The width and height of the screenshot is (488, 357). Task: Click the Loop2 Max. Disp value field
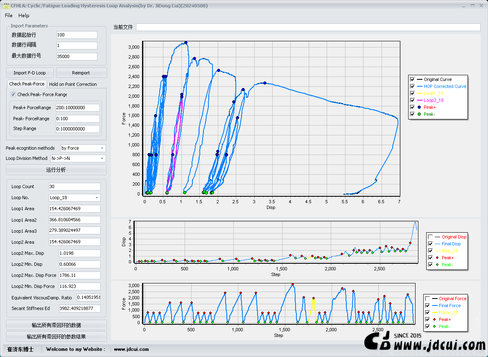(80, 253)
